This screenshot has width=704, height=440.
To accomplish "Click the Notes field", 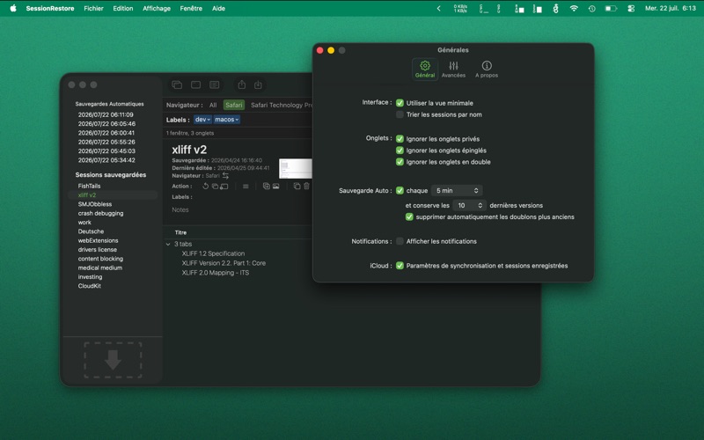I will pos(180,209).
